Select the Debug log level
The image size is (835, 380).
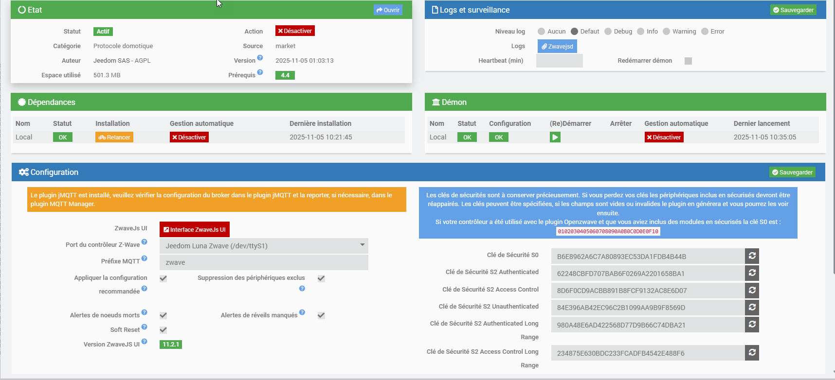pyautogui.click(x=608, y=32)
